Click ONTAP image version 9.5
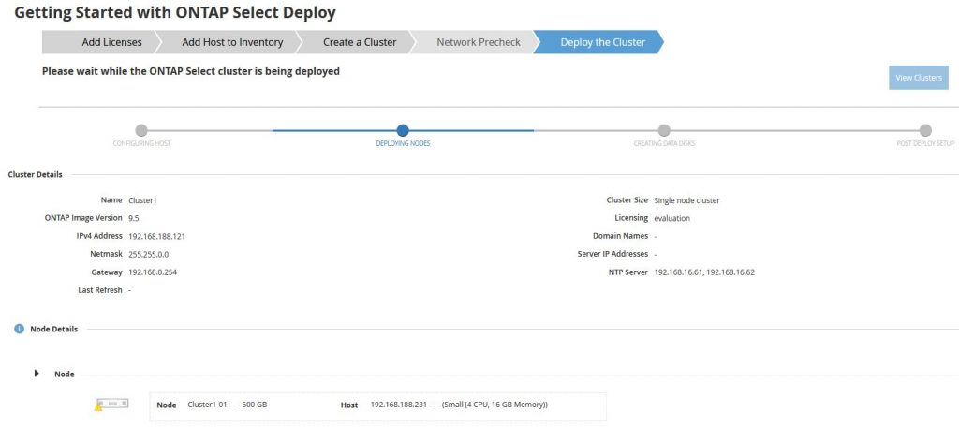959x427 pixels. [x=133, y=218]
